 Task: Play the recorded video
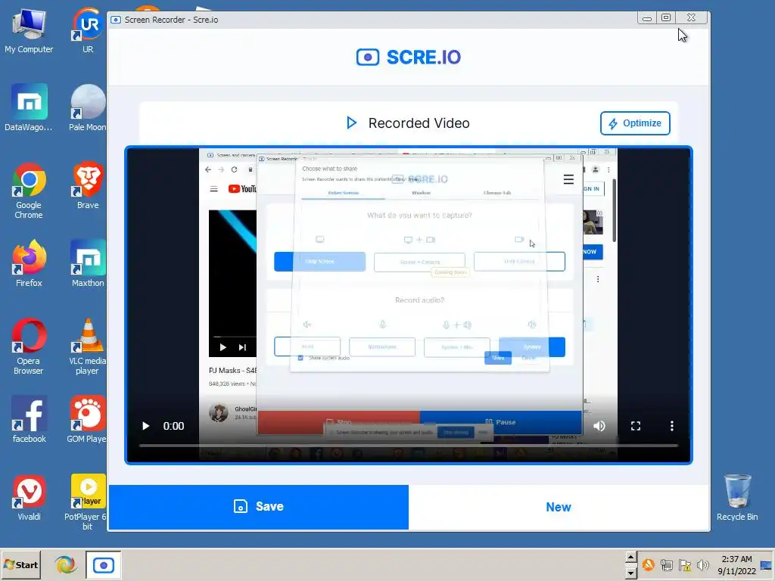[146, 426]
